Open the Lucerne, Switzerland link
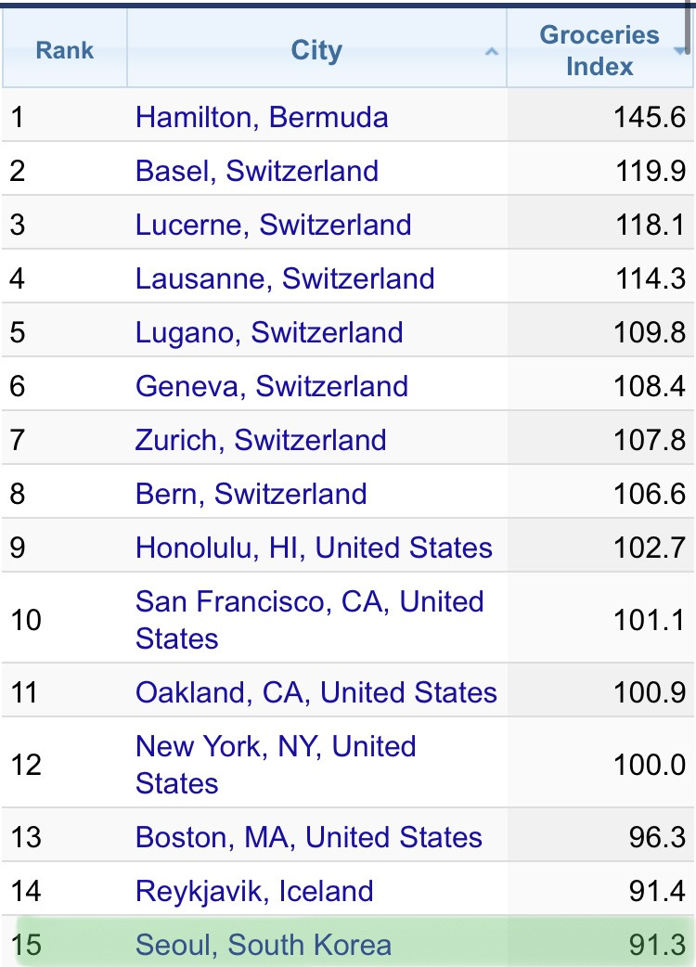Image resolution: width=696 pixels, height=967 pixels. point(273,225)
